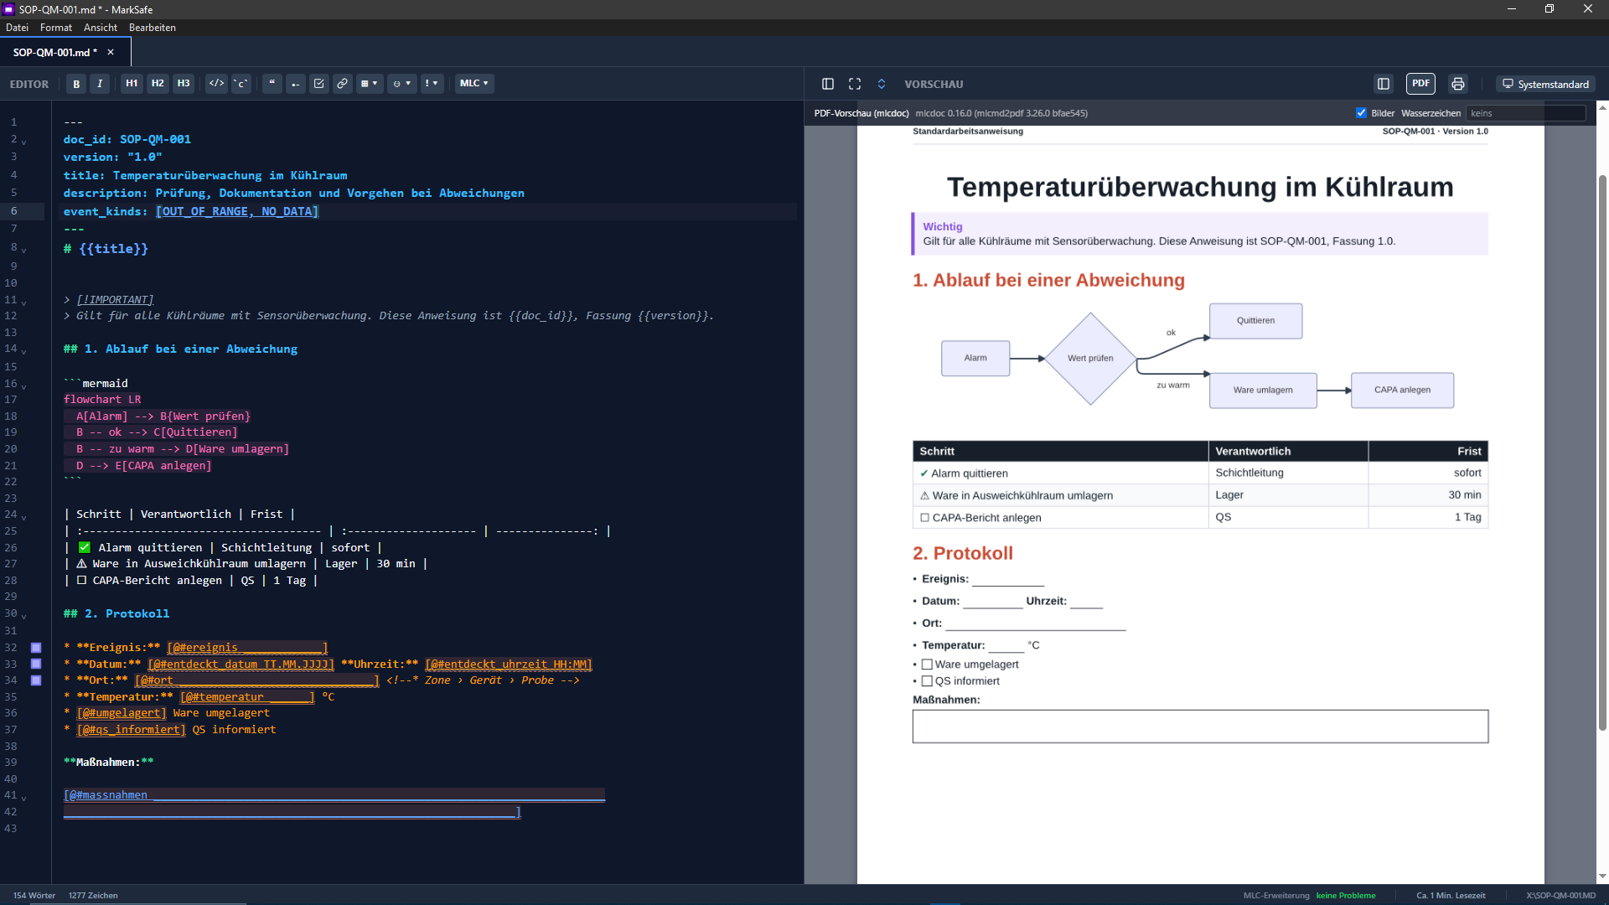Image resolution: width=1609 pixels, height=905 pixels.
Task: Open the table insert dropdown
Action: [x=369, y=84]
